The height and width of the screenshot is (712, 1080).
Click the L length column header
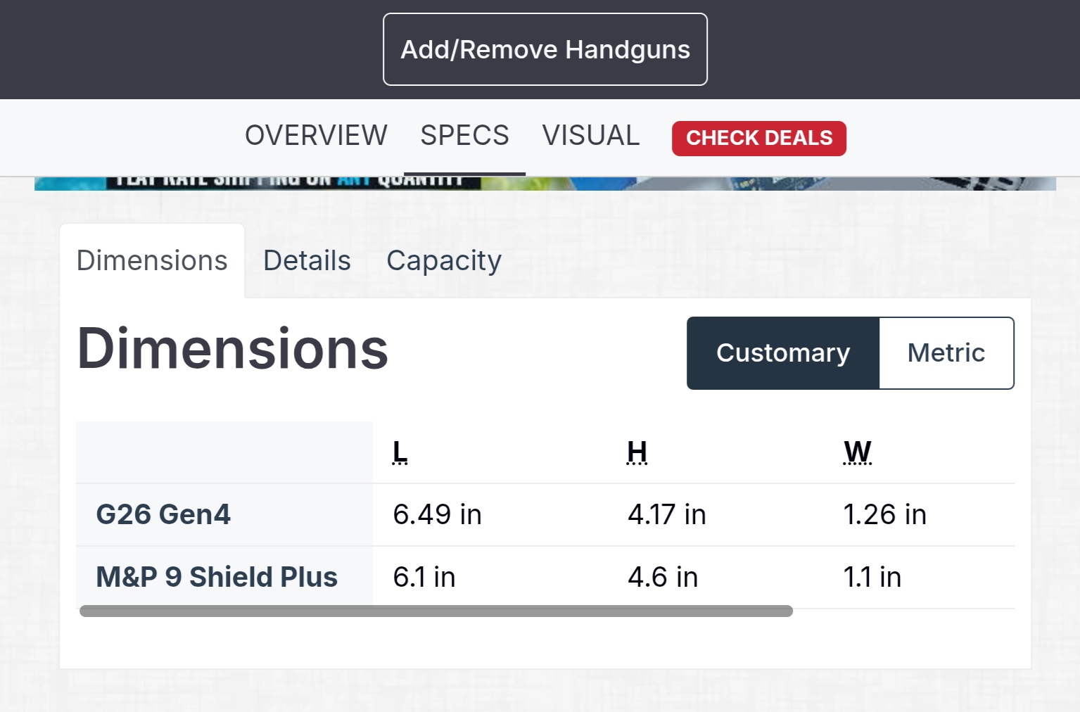pos(400,452)
